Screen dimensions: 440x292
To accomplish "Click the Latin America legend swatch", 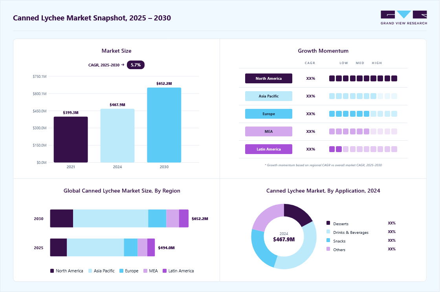I will [x=165, y=271].
